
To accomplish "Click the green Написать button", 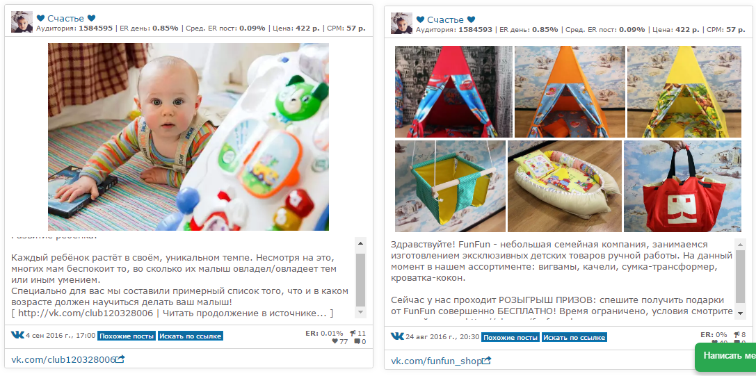I will 725,356.
